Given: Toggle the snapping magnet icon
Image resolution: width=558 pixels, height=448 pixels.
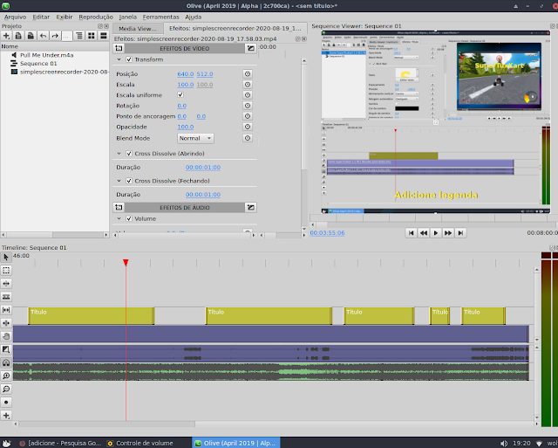Looking at the screenshot, I should click(x=6, y=362).
